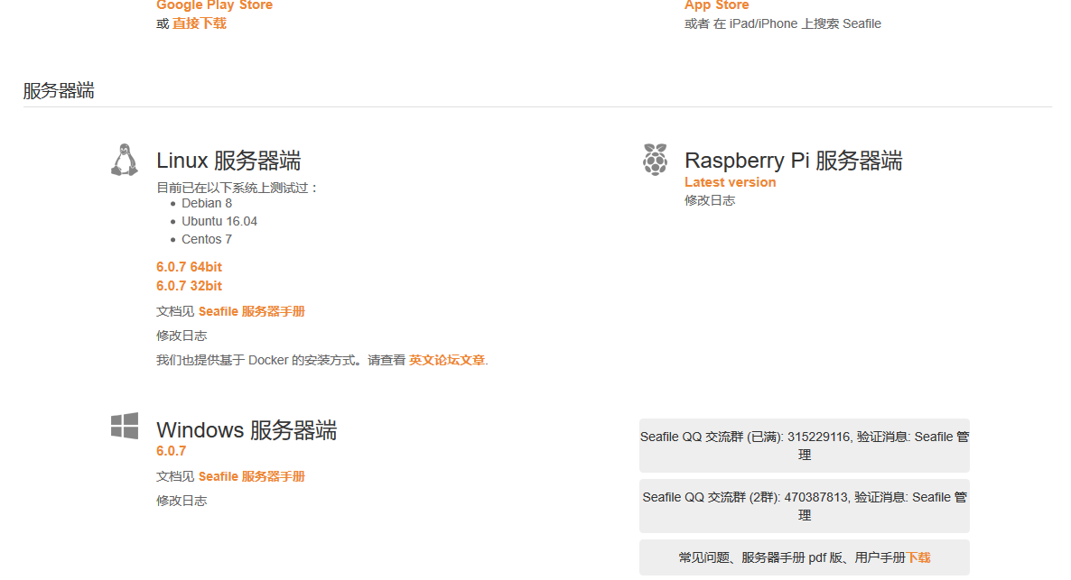
Task: Open the 英文论坛文章 Docker link
Action: [x=446, y=360]
